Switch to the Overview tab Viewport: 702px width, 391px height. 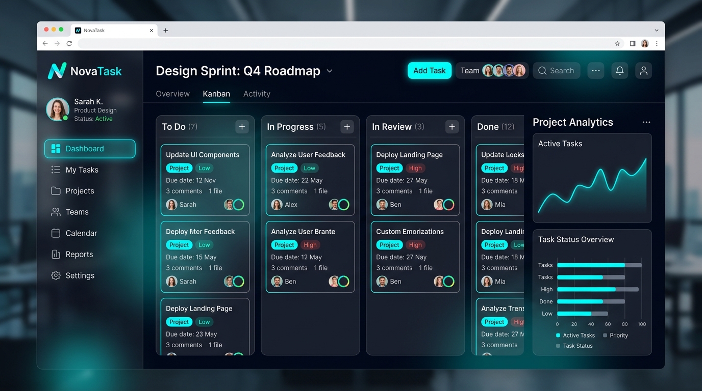click(x=173, y=94)
